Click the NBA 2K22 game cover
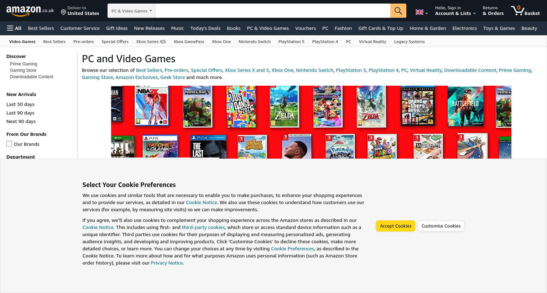This screenshot has width=547, height=293. pos(152,106)
